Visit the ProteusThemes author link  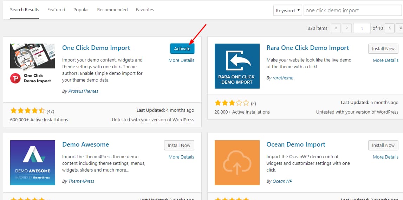pyautogui.click(x=83, y=91)
